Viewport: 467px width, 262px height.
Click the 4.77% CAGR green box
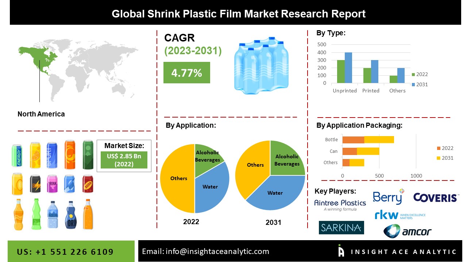click(x=186, y=73)
